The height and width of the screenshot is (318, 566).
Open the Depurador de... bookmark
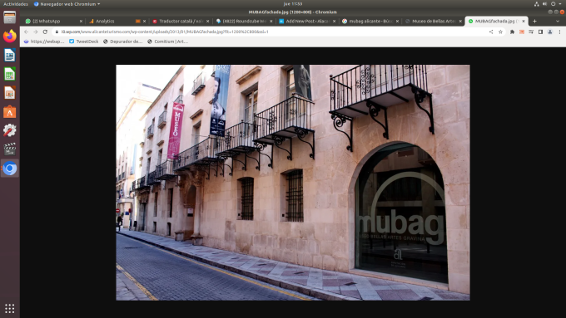pos(122,42)
